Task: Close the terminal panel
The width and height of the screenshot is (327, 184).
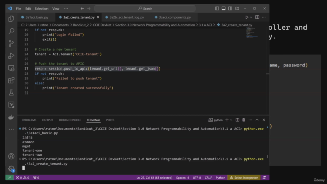Action: coord(264,120)
